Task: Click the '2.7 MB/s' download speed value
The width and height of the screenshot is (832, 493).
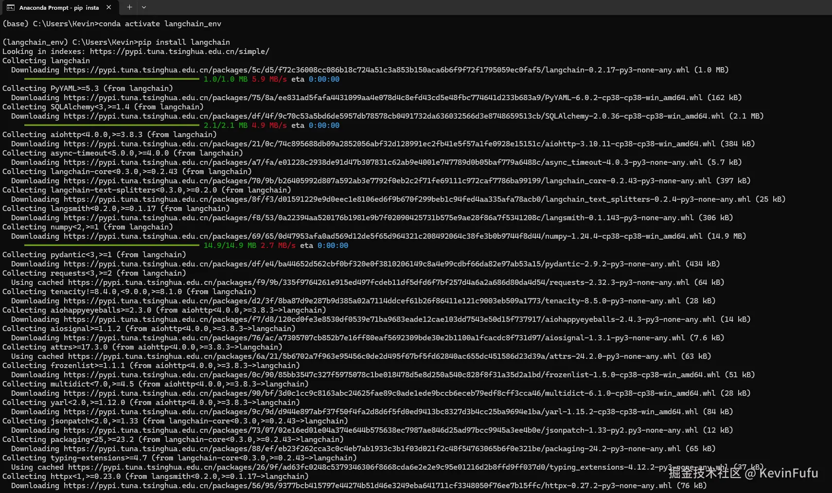Action: 278,246
